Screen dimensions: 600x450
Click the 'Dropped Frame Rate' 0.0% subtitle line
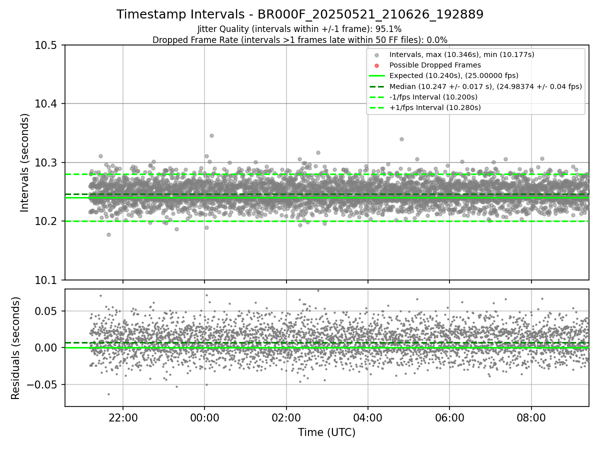coord(300,39)
